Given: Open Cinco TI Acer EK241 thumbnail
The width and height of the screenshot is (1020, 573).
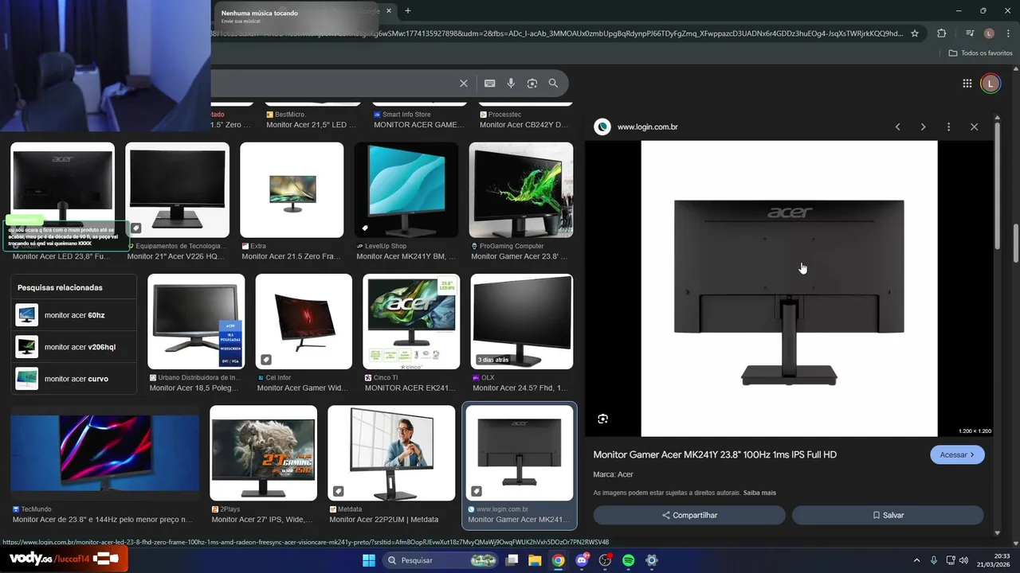Looking at the screenshot, I should pyautogui.click(x=411, y=322).
